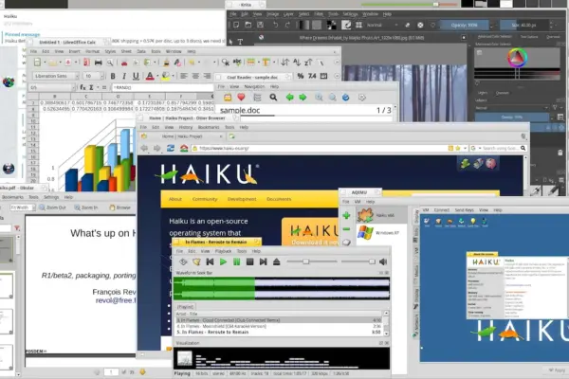
Task: Click the color wheel in Krita color selector
Action: pos(517,57)
